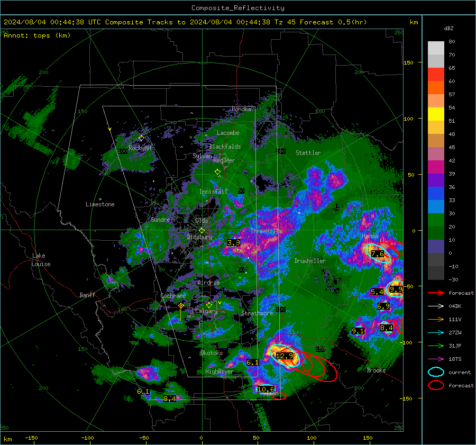Click the yellow diamond marker below RedDeer
The image size is (476, 445).
(x=217, y=172)
